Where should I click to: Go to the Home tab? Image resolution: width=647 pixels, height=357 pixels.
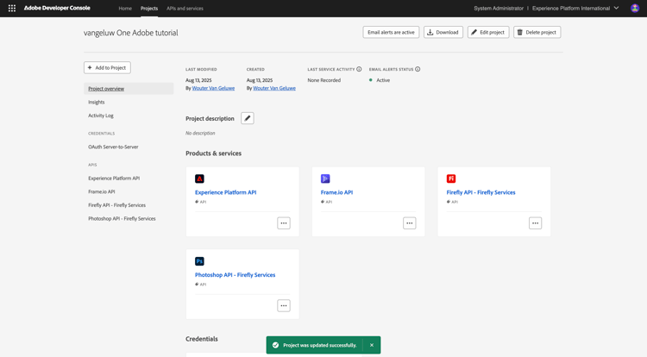pyautogui.click(x=125, y=9)
